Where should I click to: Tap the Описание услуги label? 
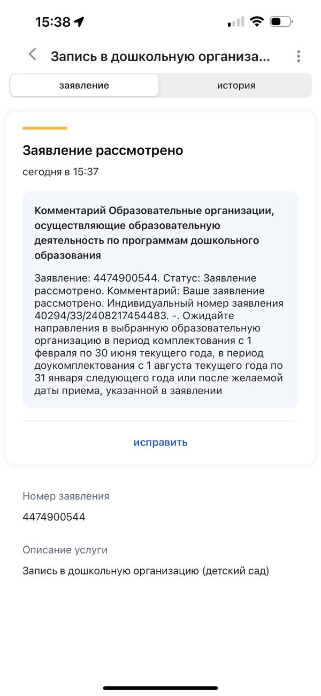(65, 550)
